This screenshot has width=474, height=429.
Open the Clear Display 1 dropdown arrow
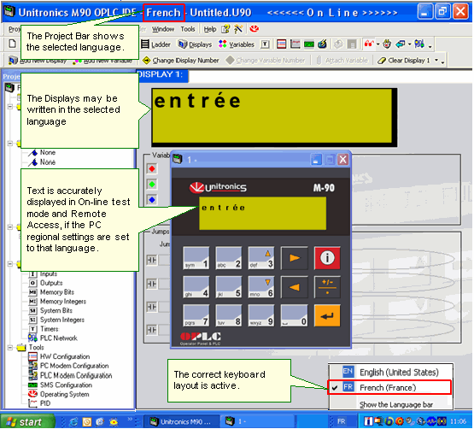[x=436, y=61]
